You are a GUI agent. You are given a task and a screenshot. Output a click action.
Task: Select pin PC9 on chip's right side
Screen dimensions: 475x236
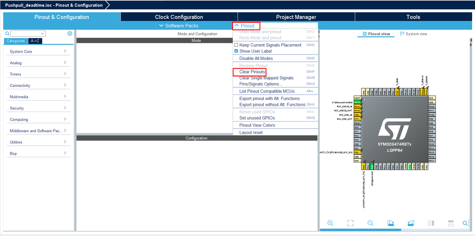[432, 127]
